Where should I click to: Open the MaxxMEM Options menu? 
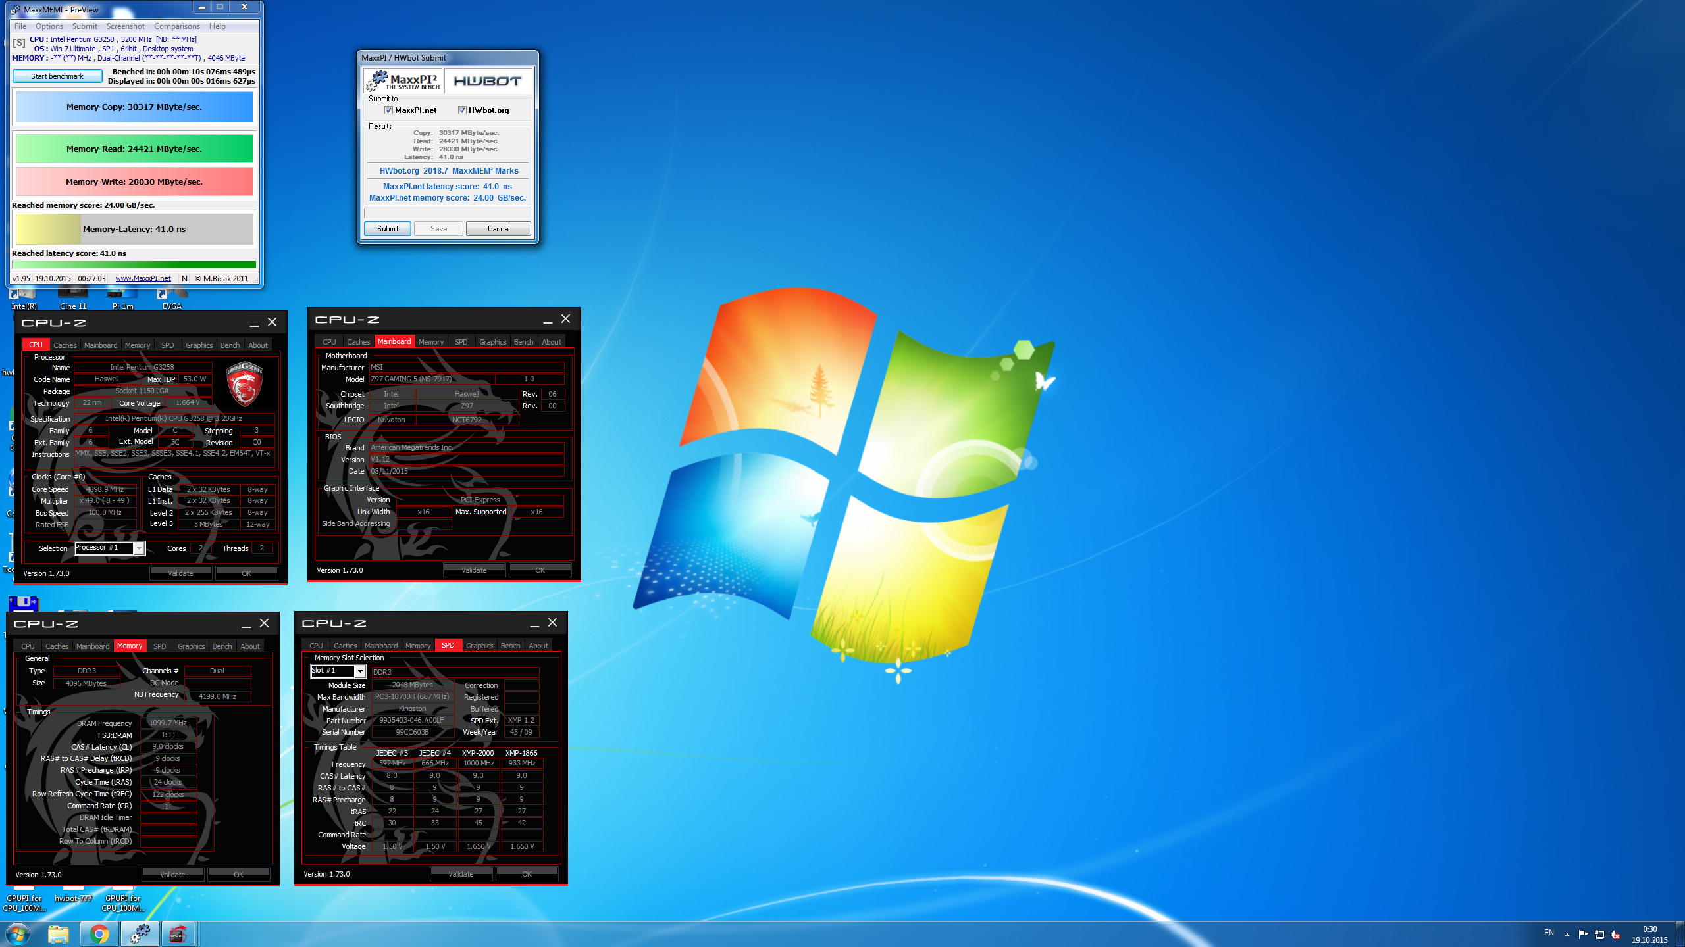tap(49, 26)
